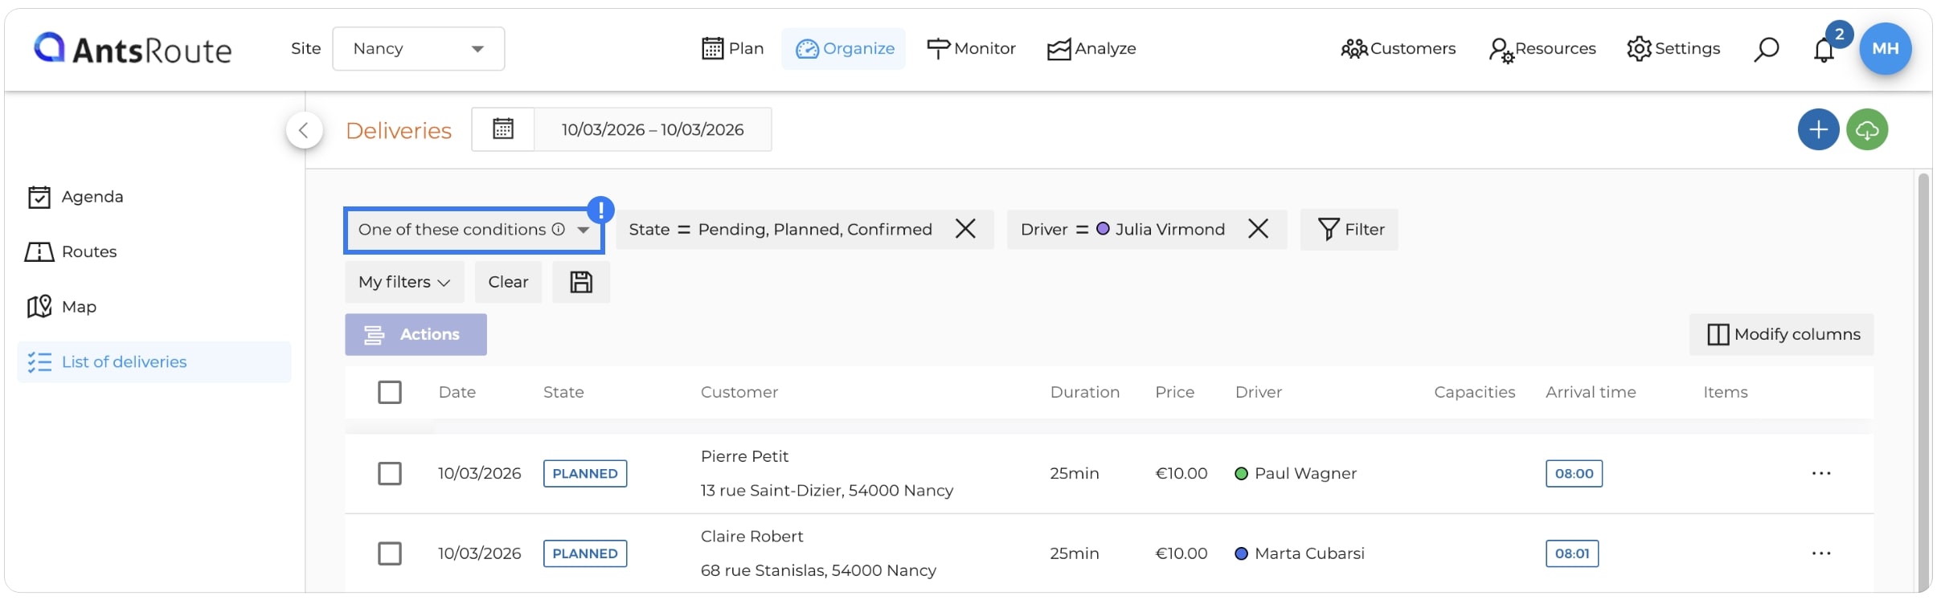1937x600 pixels.
Task: Click the 08:00 arrival time badge
Action: point(1574,474)
